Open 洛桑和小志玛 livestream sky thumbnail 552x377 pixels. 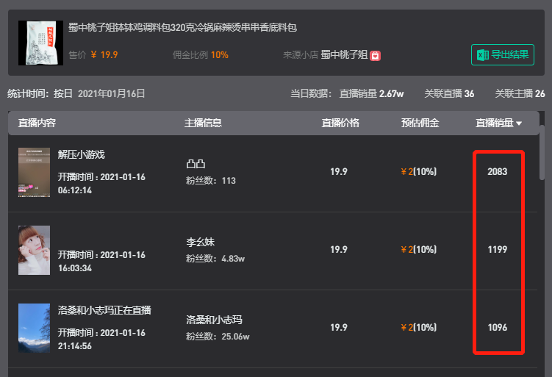click(x=34, y=328)
